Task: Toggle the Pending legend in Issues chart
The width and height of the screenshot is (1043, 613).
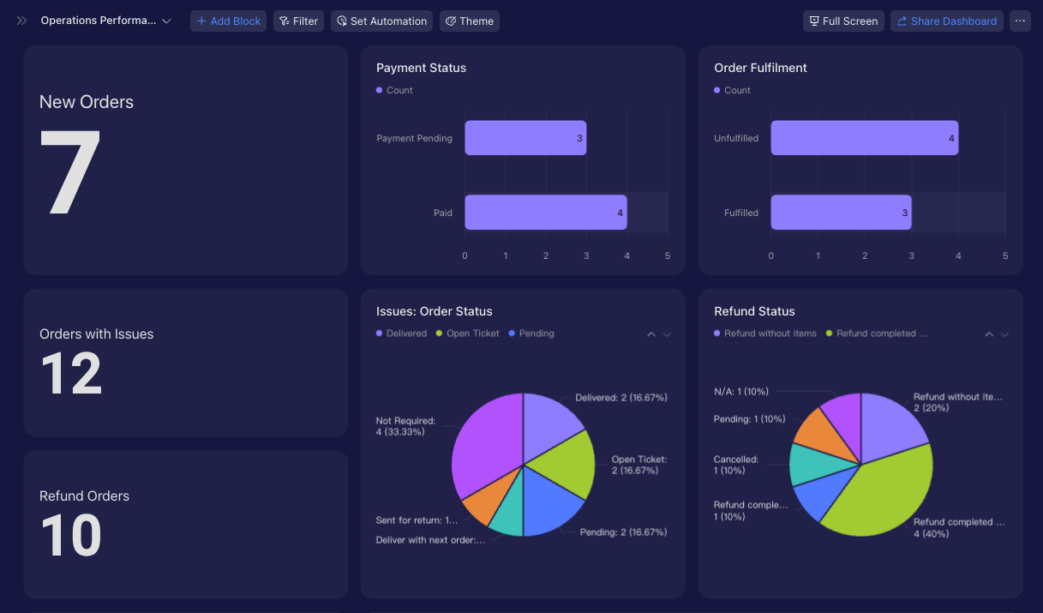Action: point(531,334)
